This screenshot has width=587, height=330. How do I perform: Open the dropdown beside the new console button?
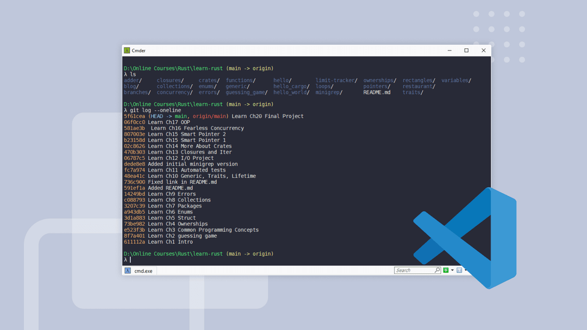tap(453, 270)
